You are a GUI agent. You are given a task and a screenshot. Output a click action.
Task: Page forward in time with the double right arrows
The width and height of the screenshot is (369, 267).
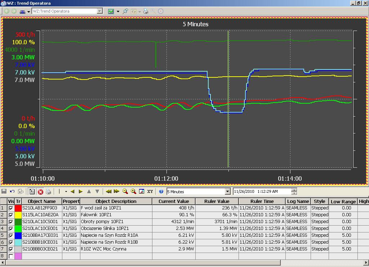click(x=116, y=191)
